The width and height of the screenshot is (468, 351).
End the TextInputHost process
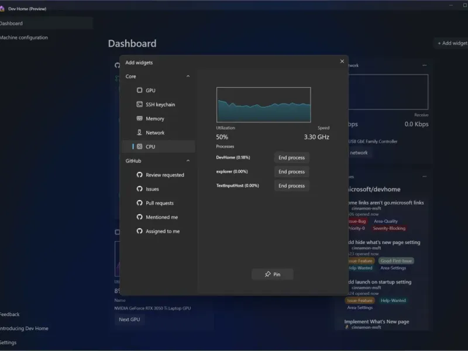tap(291, 185)
